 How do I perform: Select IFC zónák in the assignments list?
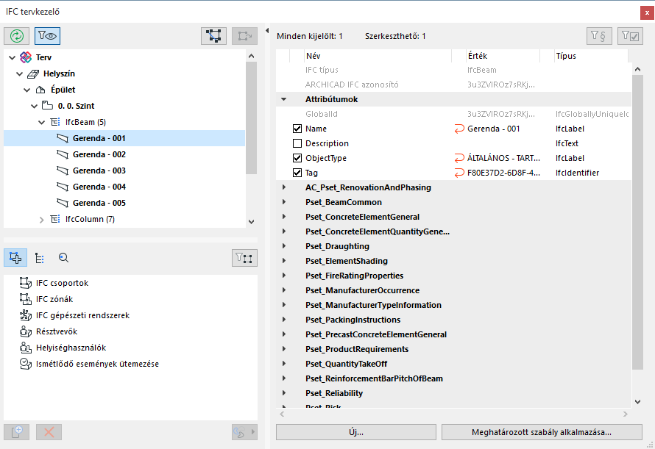point(54,299)
